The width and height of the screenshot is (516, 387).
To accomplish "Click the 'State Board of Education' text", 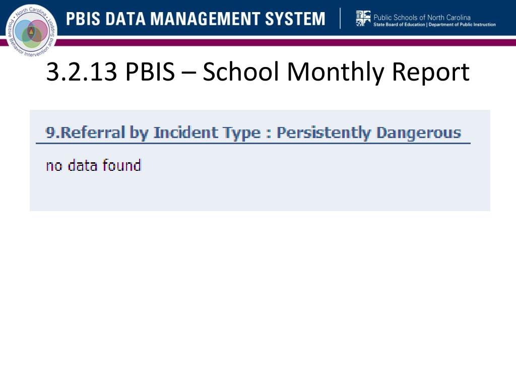I will [399, 25].
